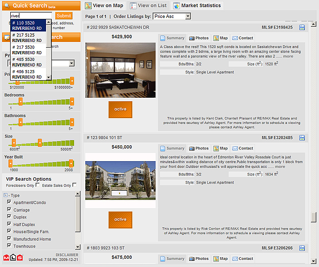Switch to View on Map tab
319x267 pixels.
(104, 6)
